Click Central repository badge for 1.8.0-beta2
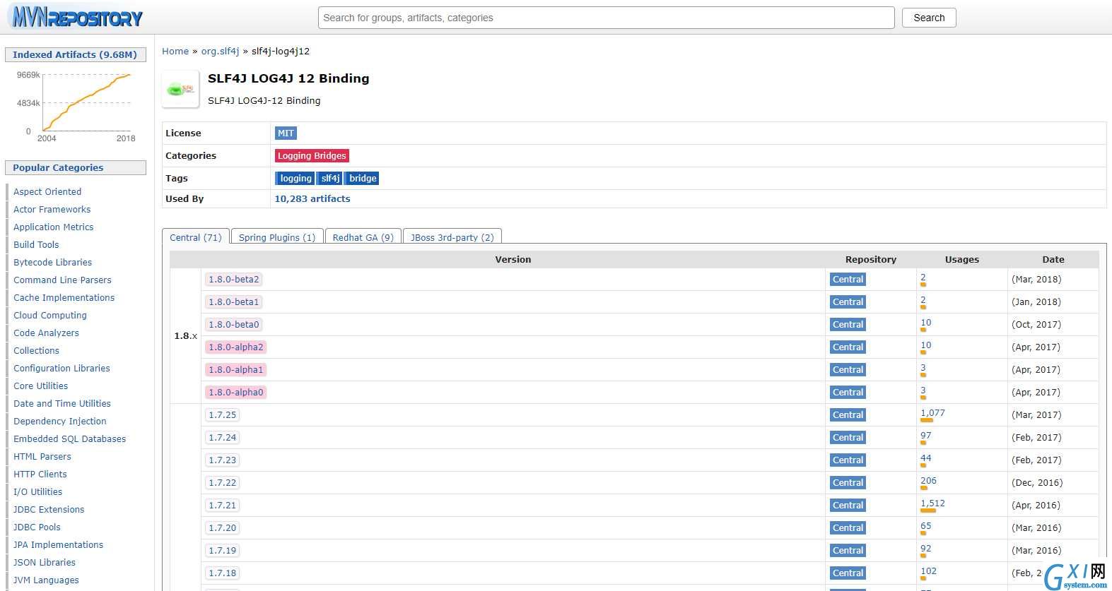 point(848,280)
